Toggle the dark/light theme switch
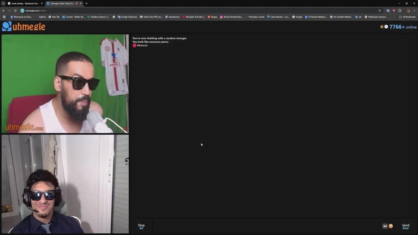Viewport: 418px width, 235px height. (x=384, y=27)
